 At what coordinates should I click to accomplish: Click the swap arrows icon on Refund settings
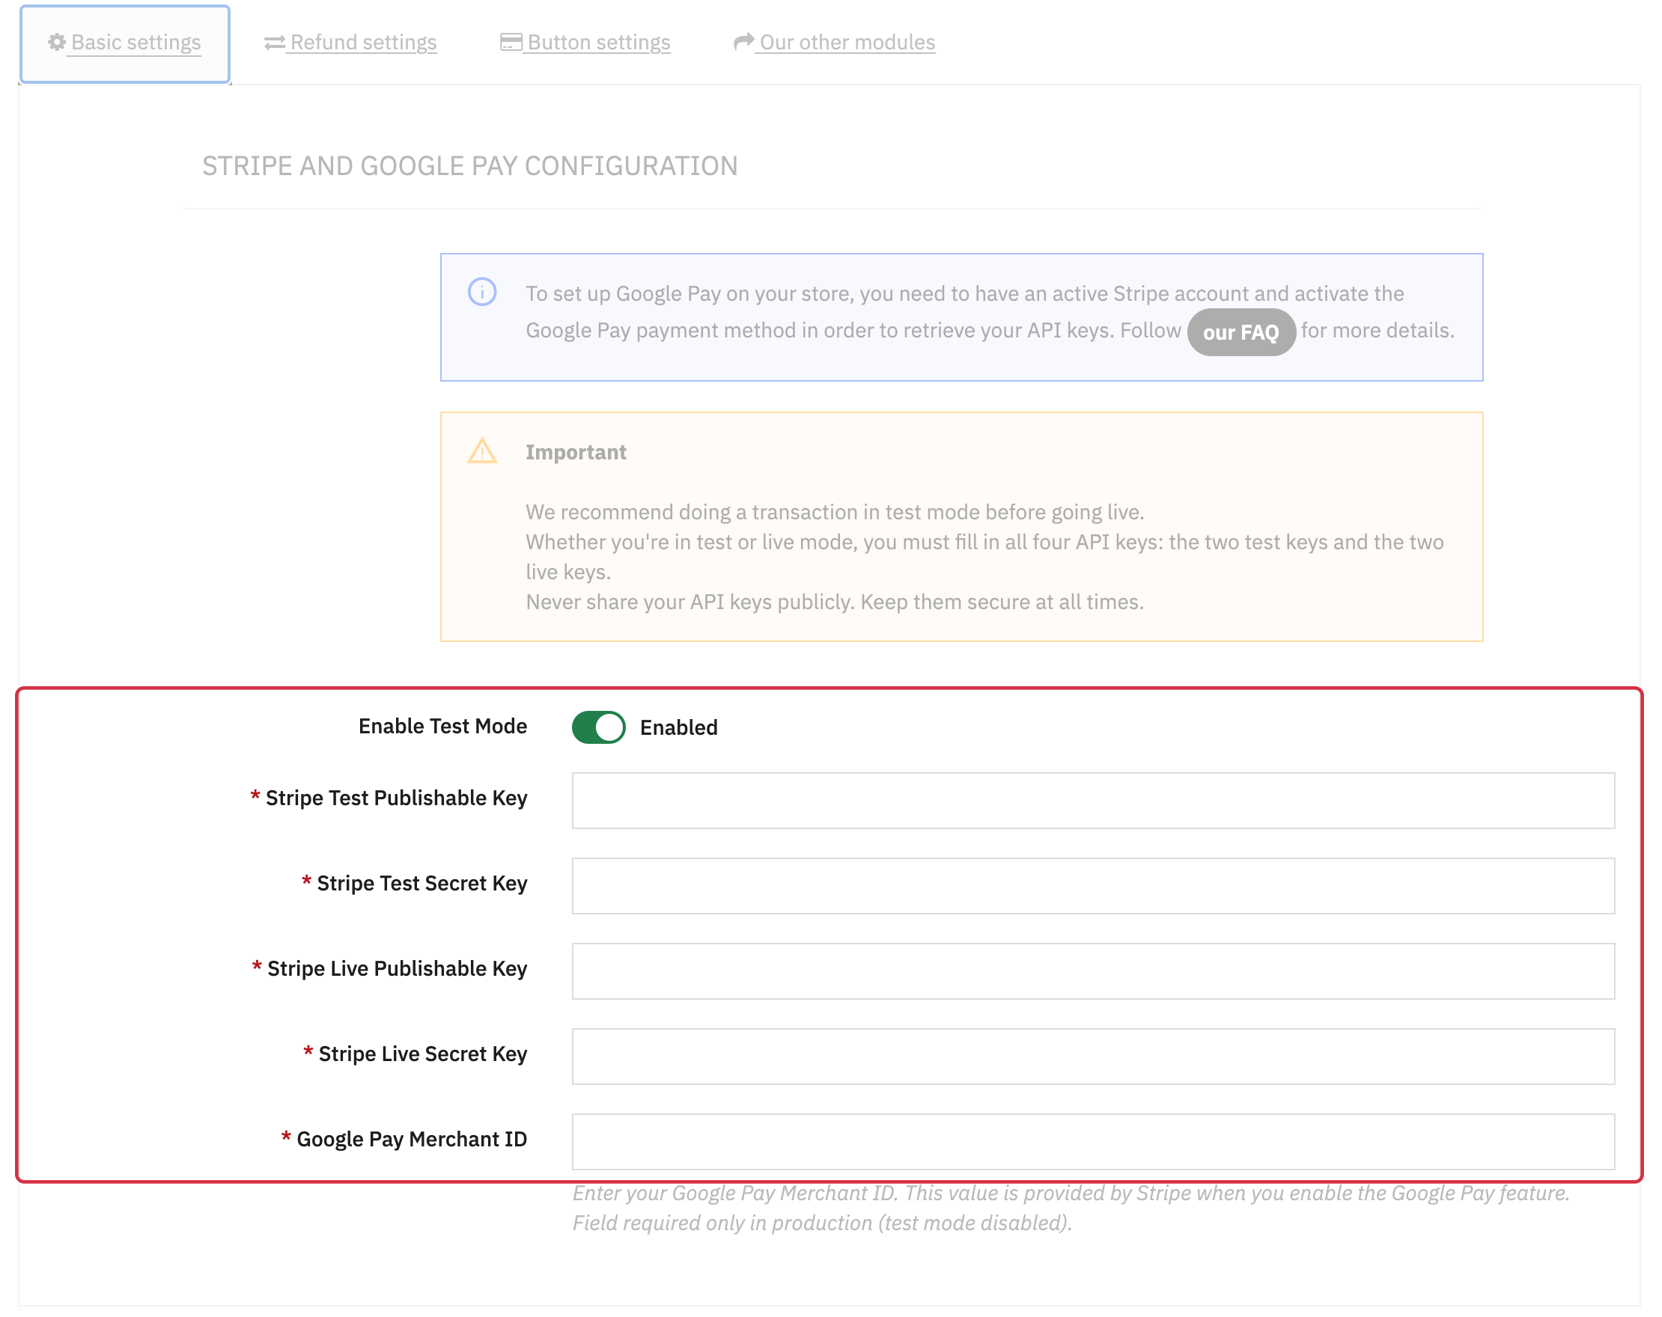tap(275, 43)
